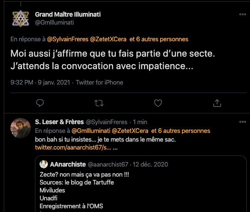This screenshot has width=250, height=212.
Task: Click @GmIlluminati mention in the reply
Action: pos(89,131)
